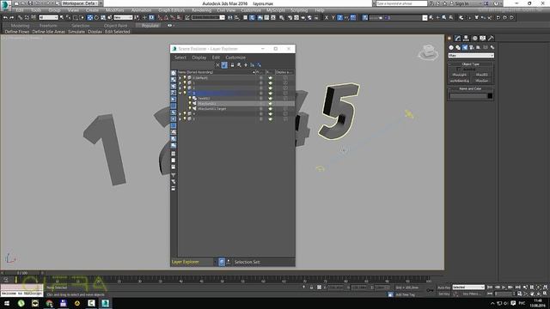Click the 3ds Max taskbar icon
This screenshot has height=309, width=550.
click(x=105, y=303)
